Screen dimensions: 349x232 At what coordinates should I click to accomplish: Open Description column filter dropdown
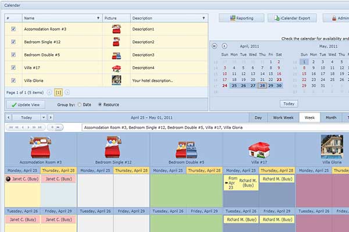204,18
